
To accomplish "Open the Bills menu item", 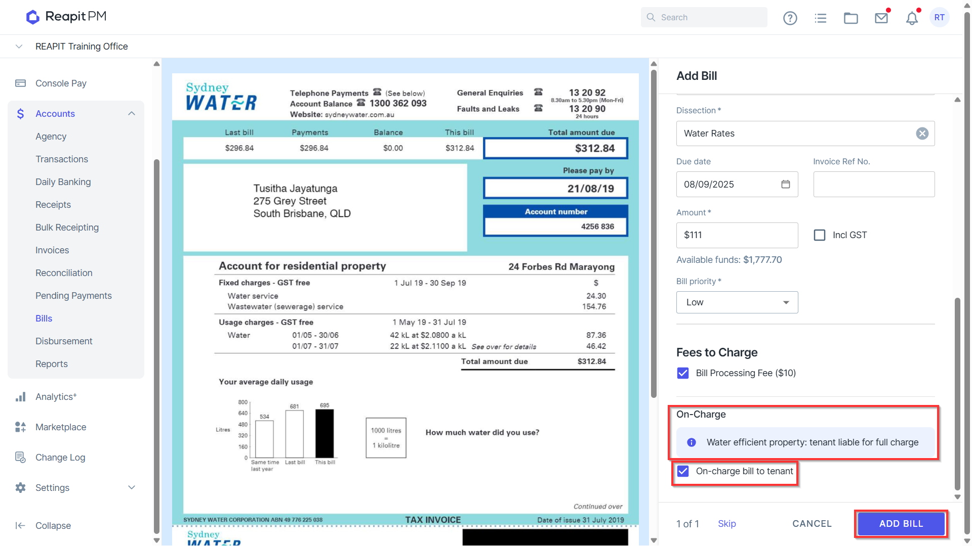I will 44,318.
